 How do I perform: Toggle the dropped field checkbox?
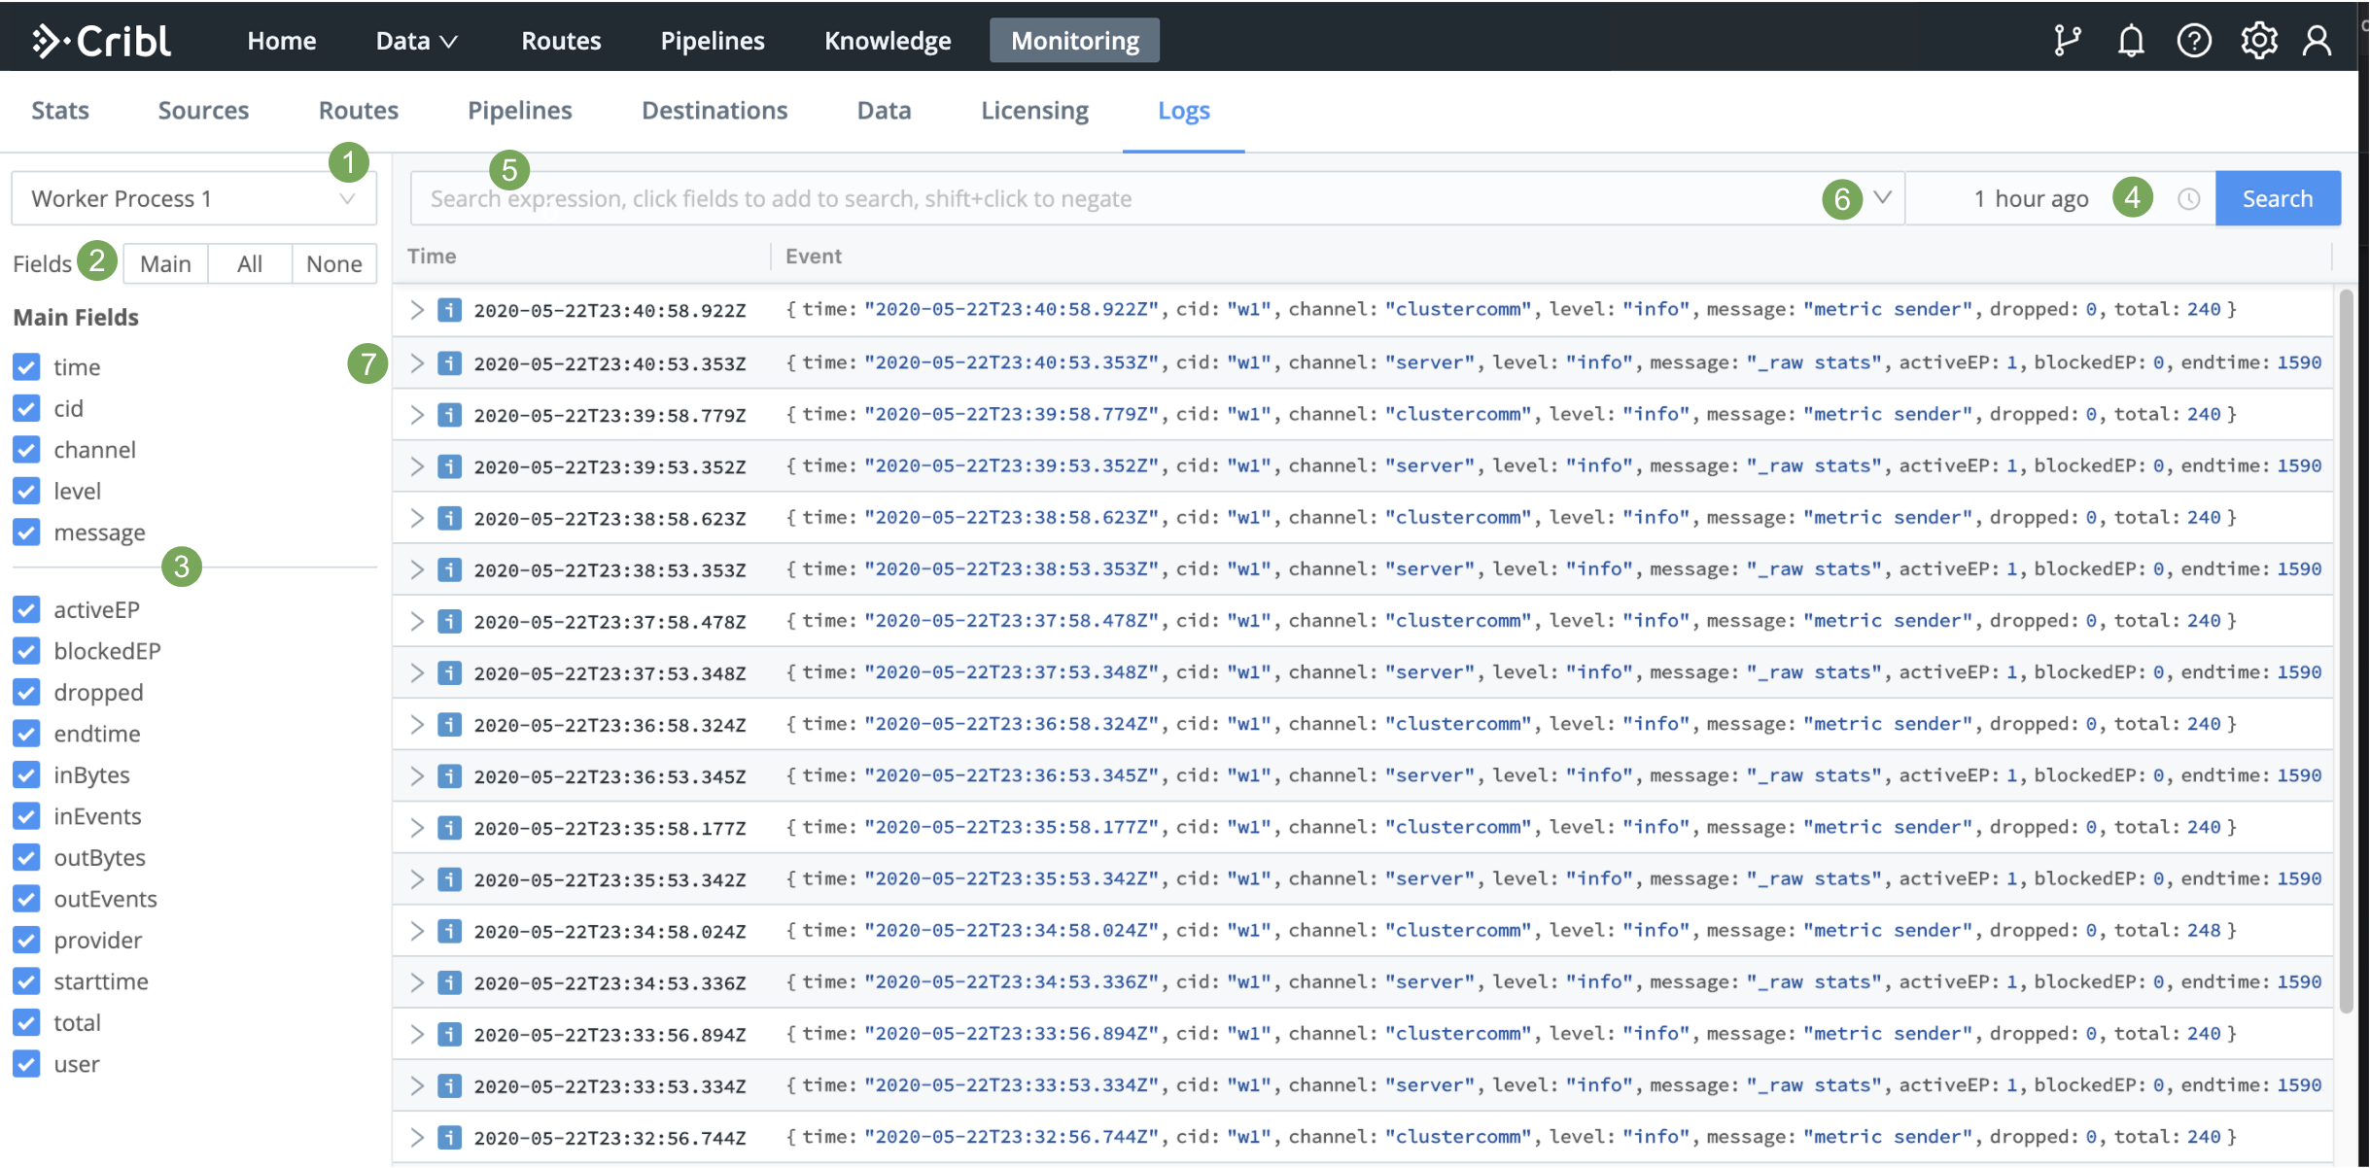[x=26, y=692]
